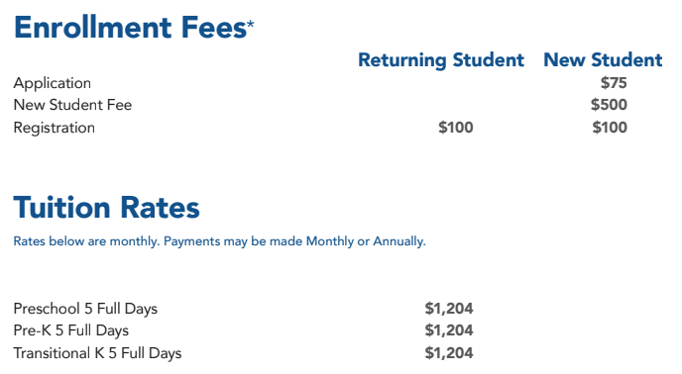The width and height of the screenshot is (682, 374).
Task: Select the Returning Student column header
Action: point(441,60)
